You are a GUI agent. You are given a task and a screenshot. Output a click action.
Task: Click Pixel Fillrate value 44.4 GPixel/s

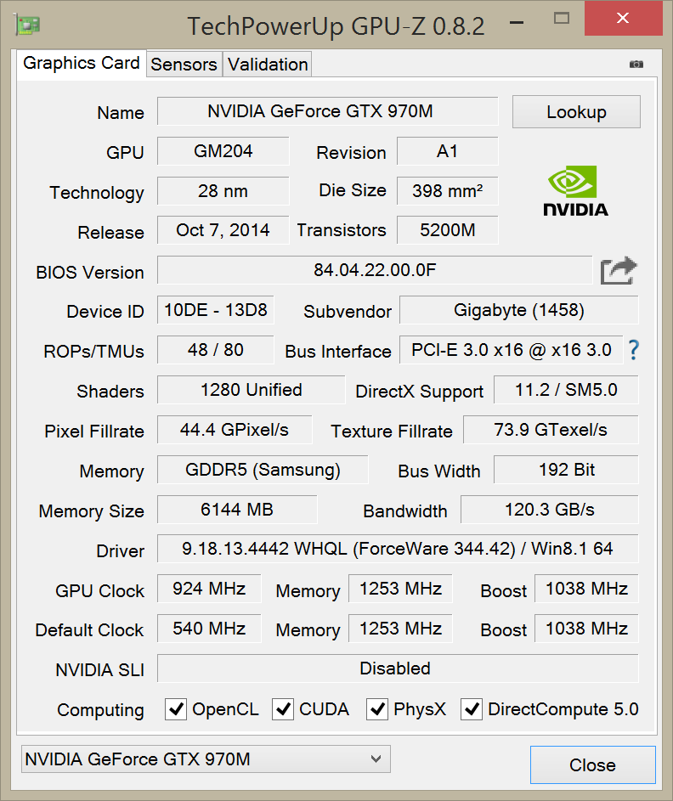[235, 430]
